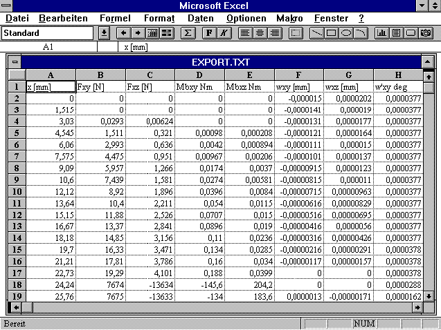Click the promote (left arrow) outline button
The height and width of the screenshot is (330, 441).
(x=123, y=33)
